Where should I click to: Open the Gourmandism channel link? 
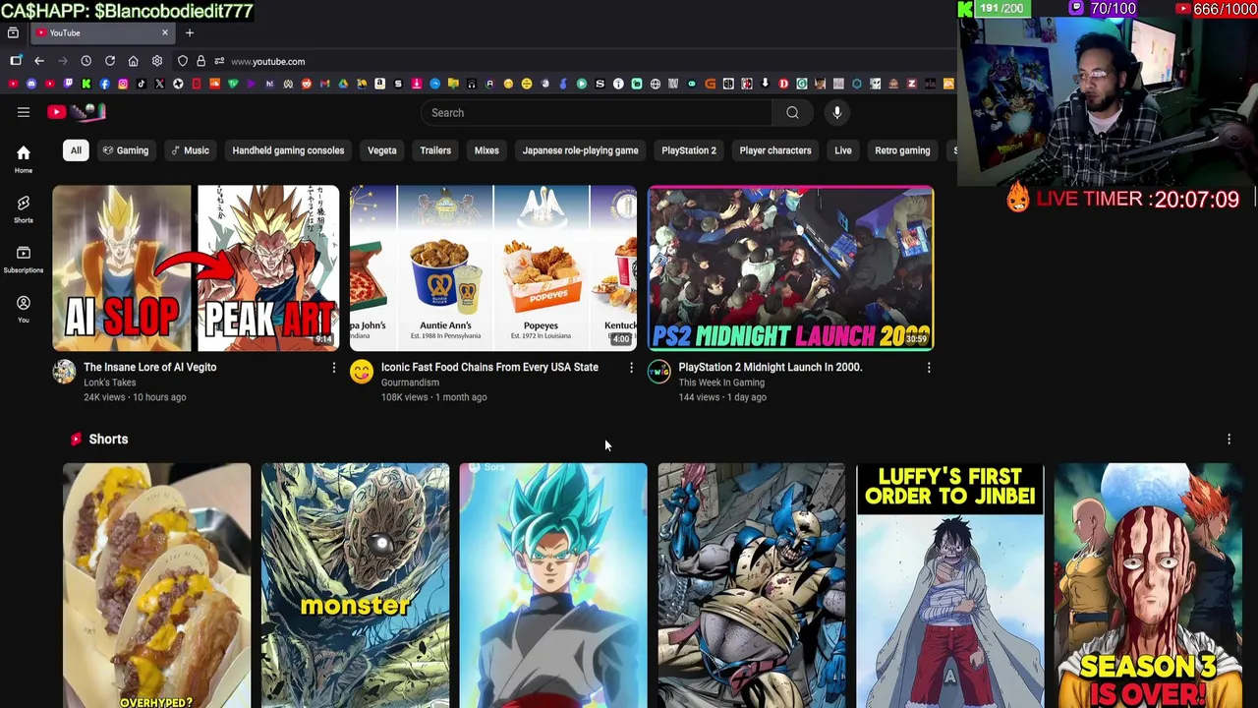click(x=410, y=383)
